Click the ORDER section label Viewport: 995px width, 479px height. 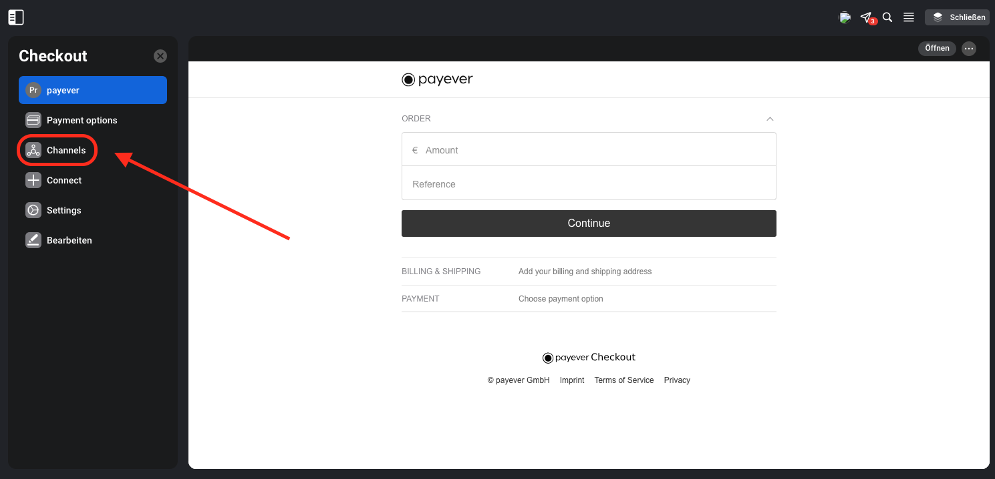tap(416, 119)
